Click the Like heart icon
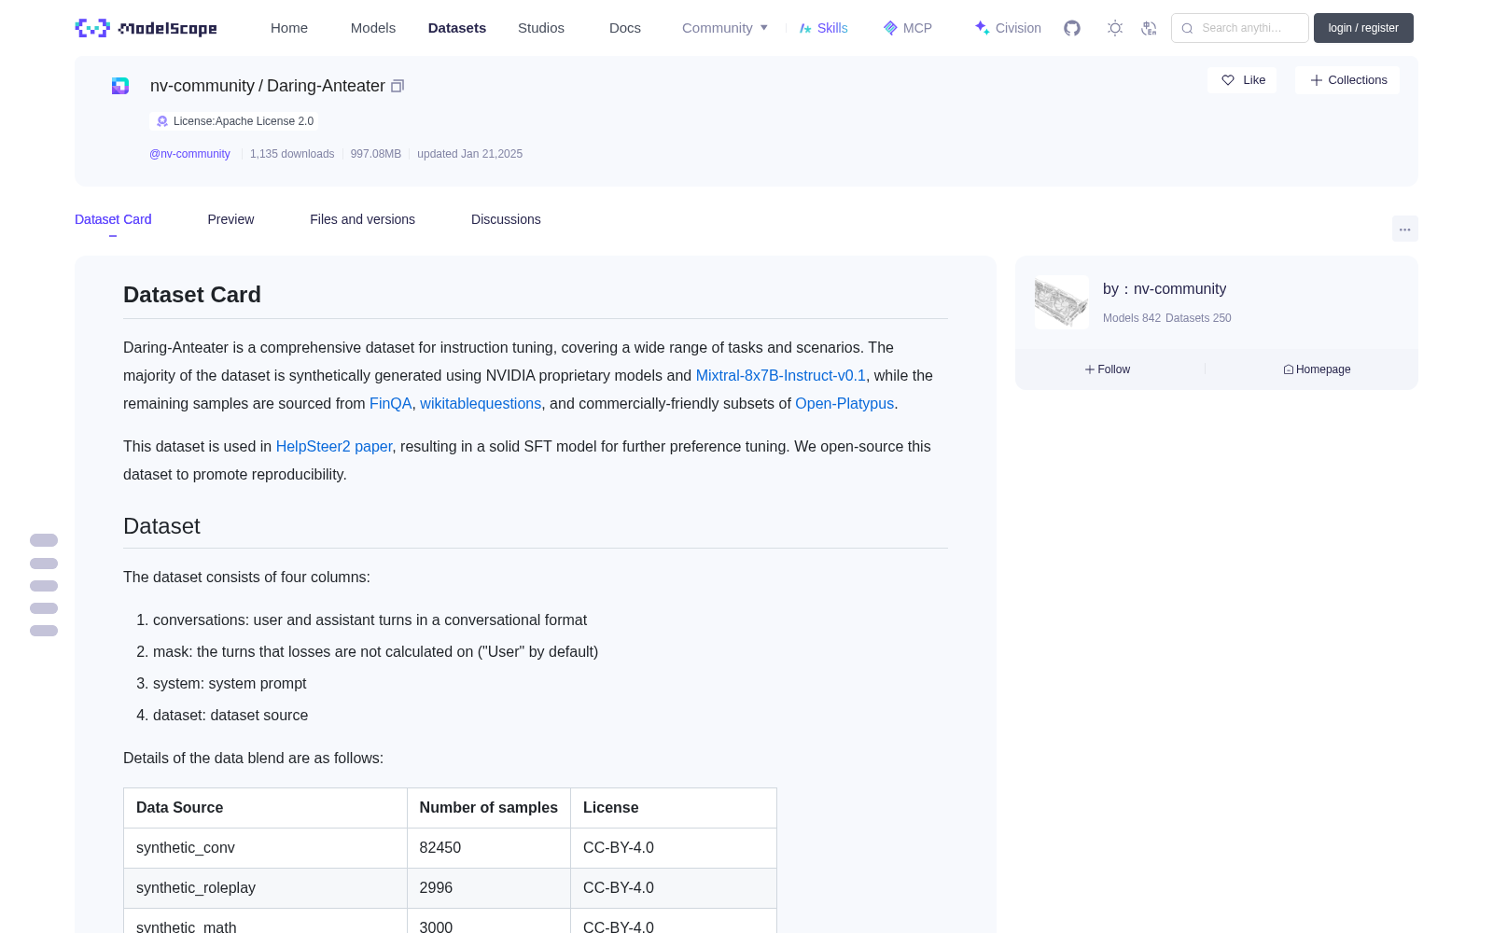Screen dimensions: 1493x933 tap(1228, 80)
